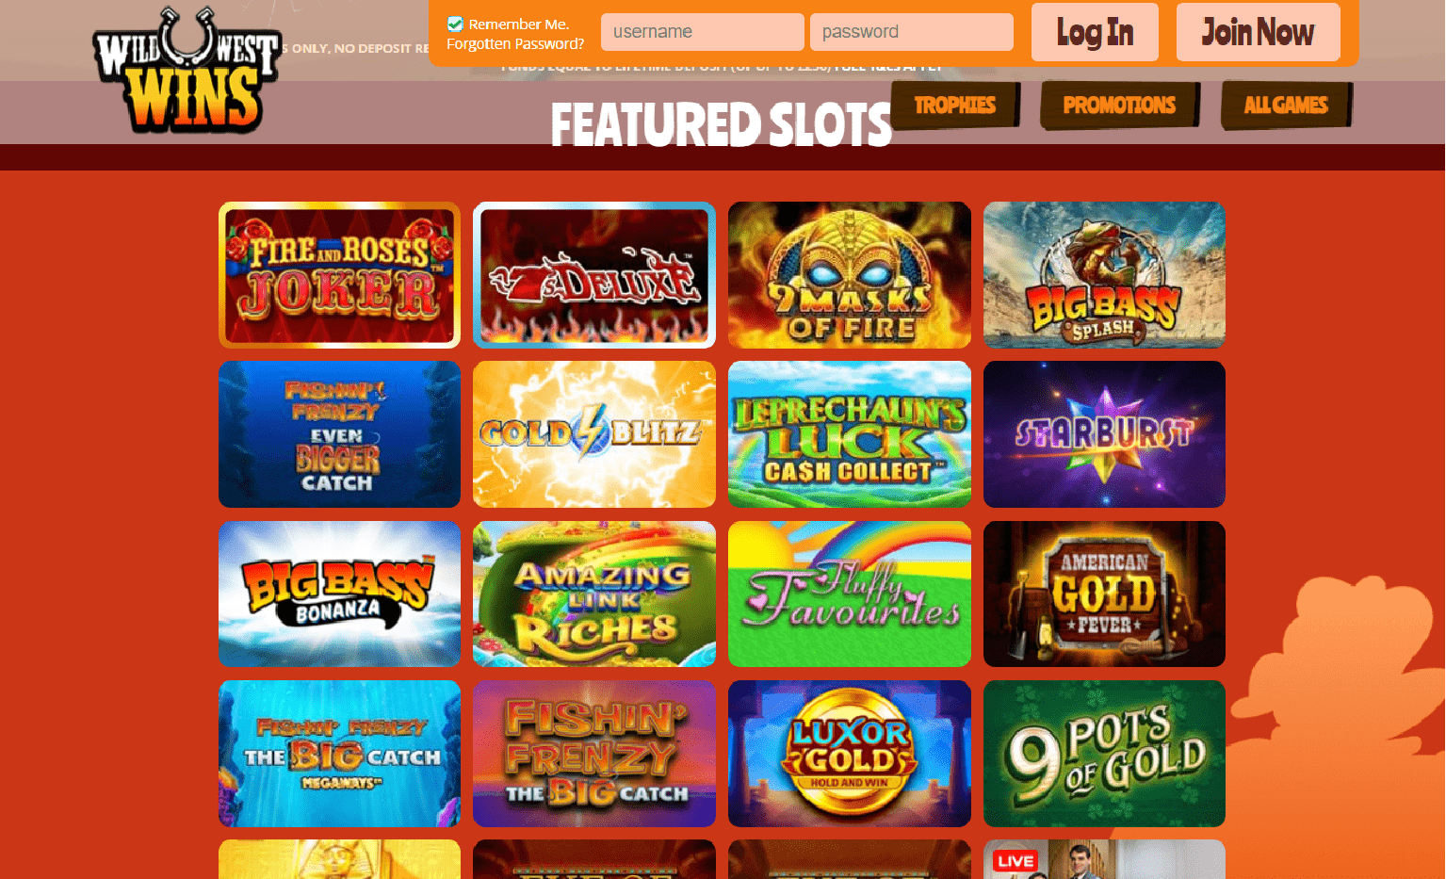Open Gold Blitz slot tile

(594, 434)
